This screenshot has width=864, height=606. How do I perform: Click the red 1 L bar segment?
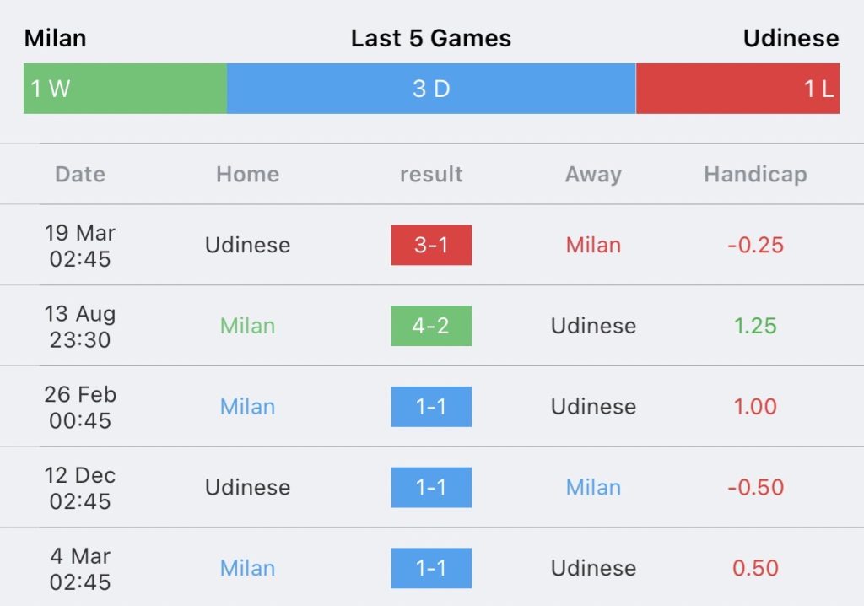tap(737, 89)
